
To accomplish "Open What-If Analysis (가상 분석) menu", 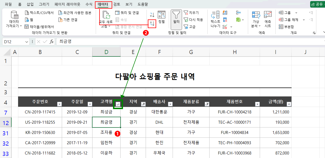I will click(x=256, y=19).
